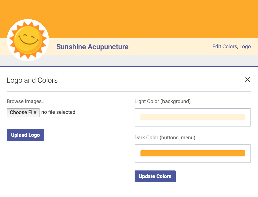The height and width of the screenshot is (197, 258).
Task: Open the light background color swatch
Action: coord(193,117)
